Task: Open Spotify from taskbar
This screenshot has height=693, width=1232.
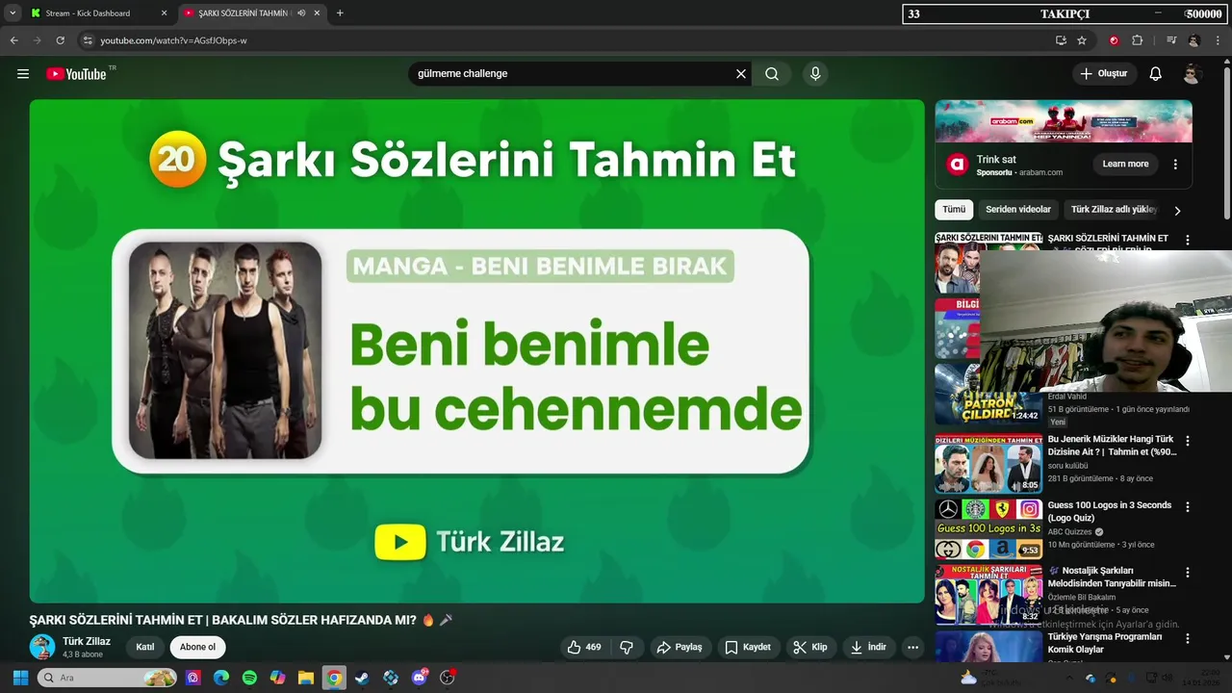Action: [x=249, y=678]
